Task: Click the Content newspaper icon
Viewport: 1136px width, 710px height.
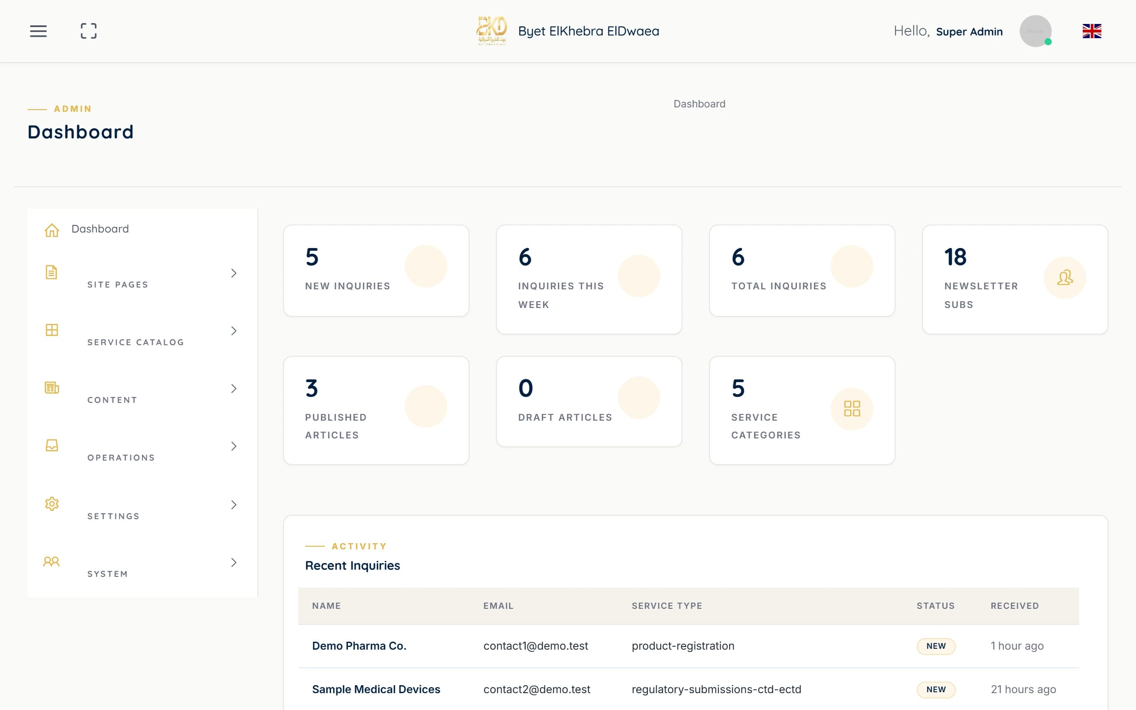Action: click(51, 388)
